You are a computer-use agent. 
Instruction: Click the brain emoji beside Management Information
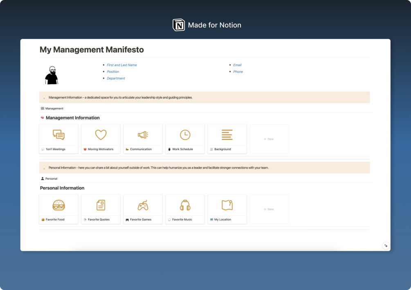pos(42,118)
